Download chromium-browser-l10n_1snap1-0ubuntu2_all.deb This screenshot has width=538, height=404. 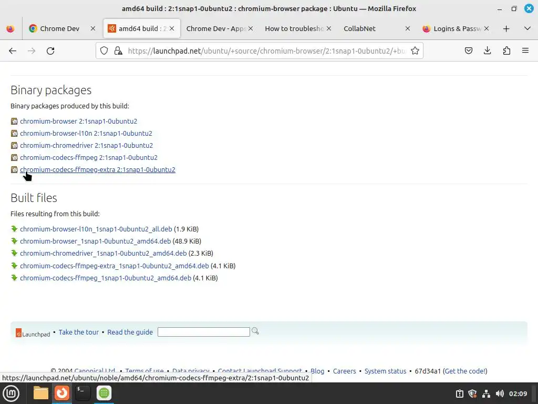point(96,229)
